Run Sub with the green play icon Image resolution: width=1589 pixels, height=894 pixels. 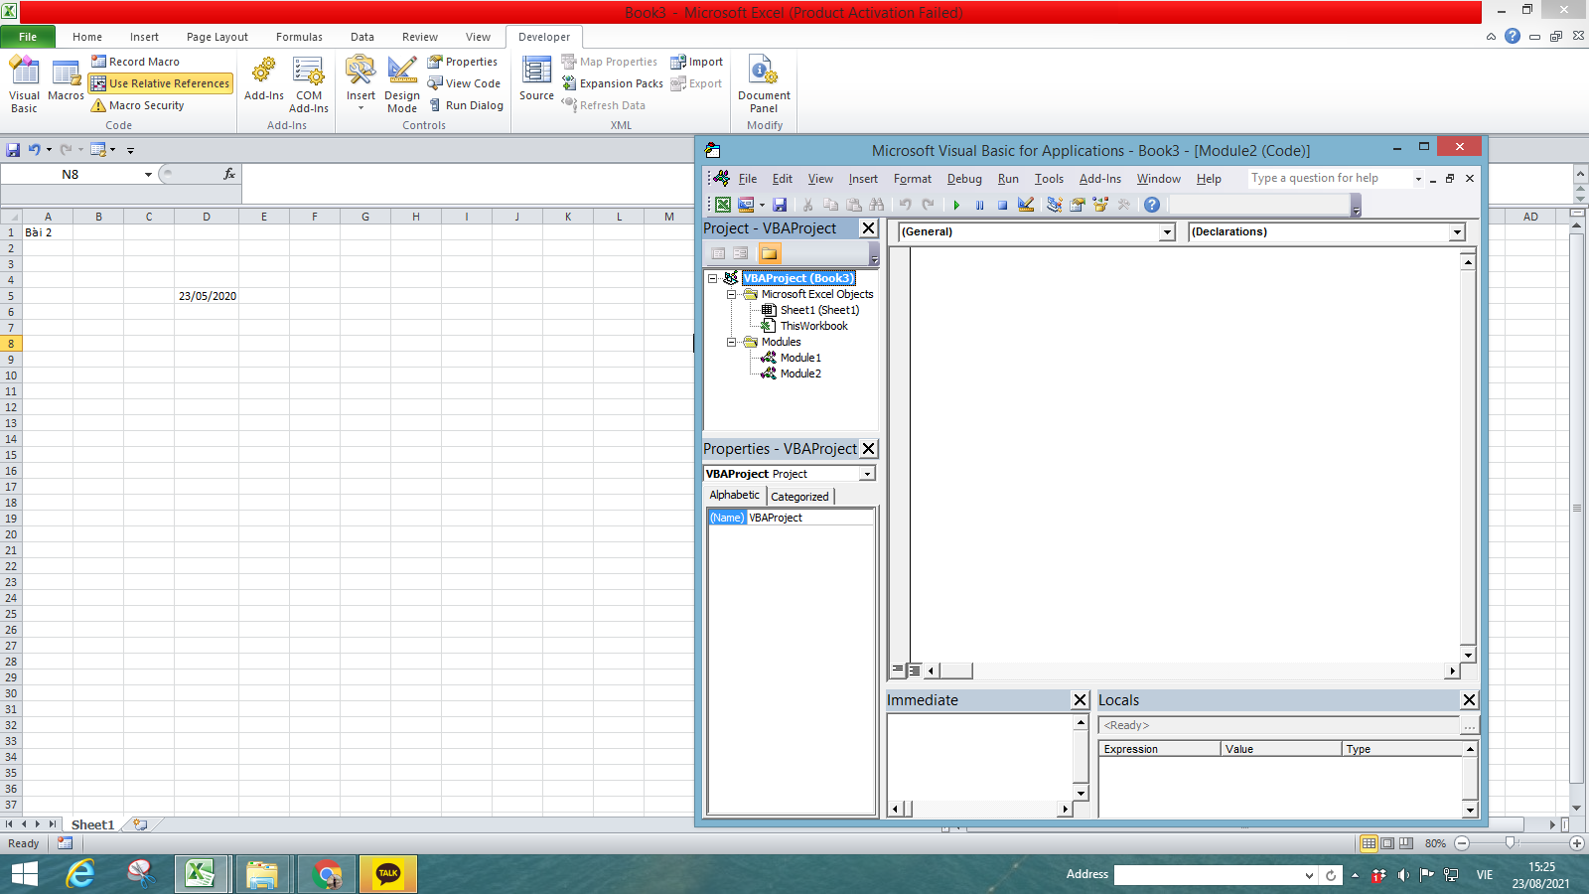click(956, 205)
